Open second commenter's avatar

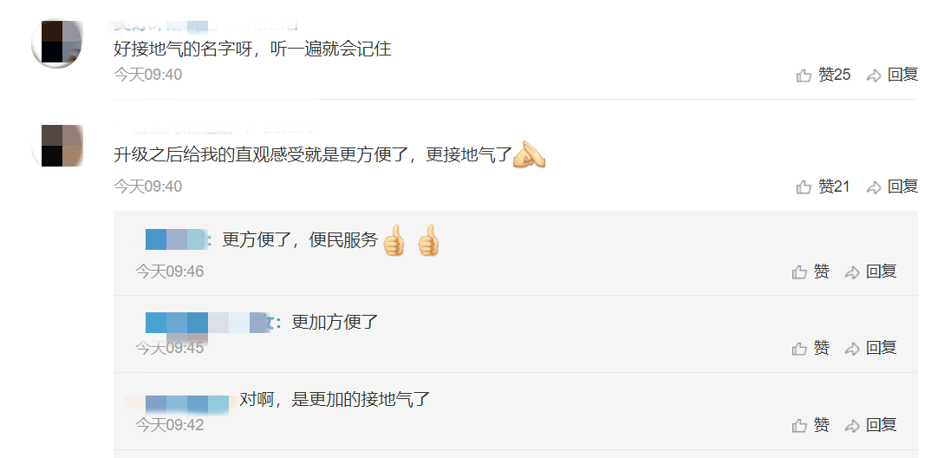[56, 145]
